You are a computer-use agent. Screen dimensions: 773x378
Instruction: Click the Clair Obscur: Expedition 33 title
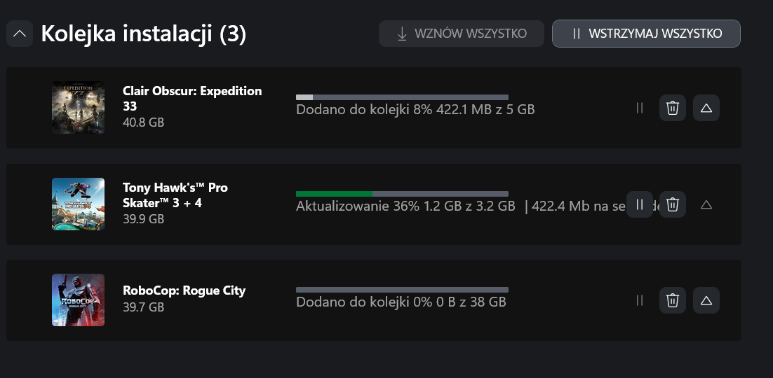point(192,99)
